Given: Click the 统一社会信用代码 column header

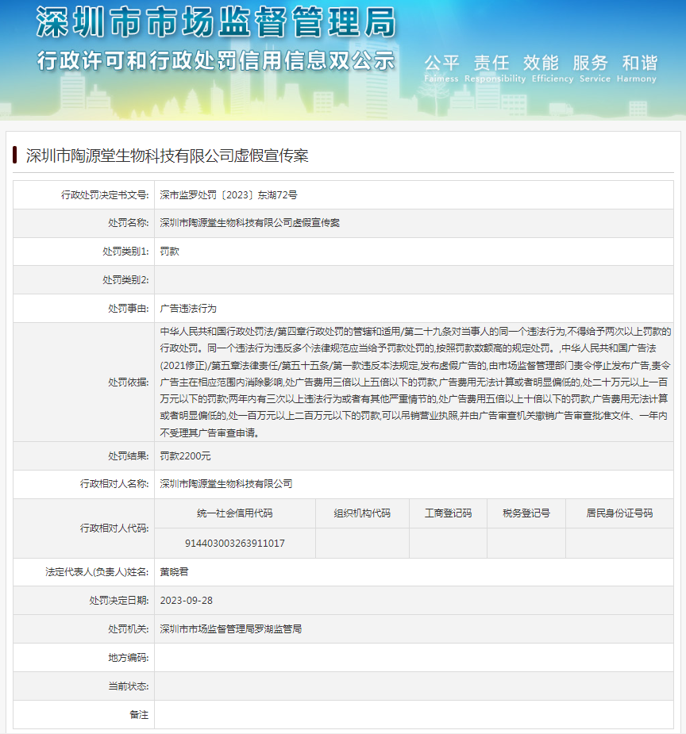Looking at the screenshot, I should tap(234, 513).
